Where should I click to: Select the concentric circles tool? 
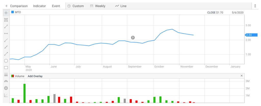[x=6, y=88]
